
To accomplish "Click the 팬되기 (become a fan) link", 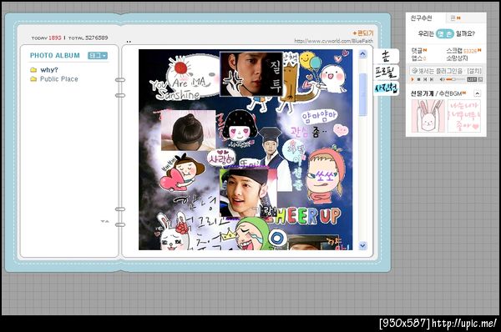I will [363, 33].
